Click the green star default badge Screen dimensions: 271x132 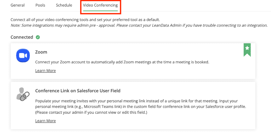pos(247,49)
